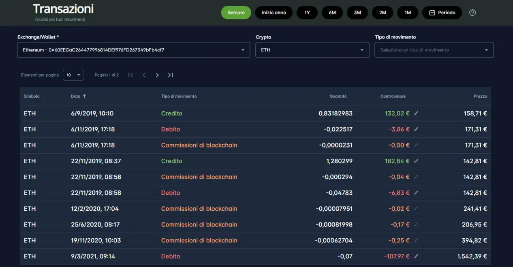The image size is (513, 267).
Task: Click Pagina 1 di 2 label
Action: tap(107, 75)
